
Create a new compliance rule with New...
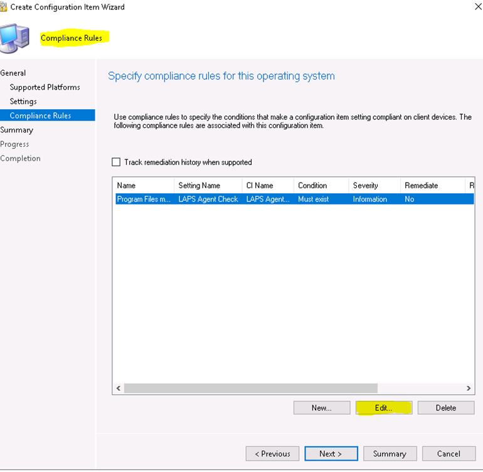pos(322,408)
